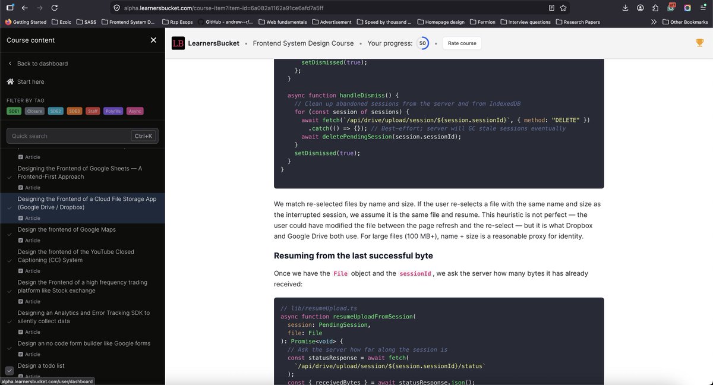
Task: Open the Ezoic bookmarks folder
Action: [61, 22]
